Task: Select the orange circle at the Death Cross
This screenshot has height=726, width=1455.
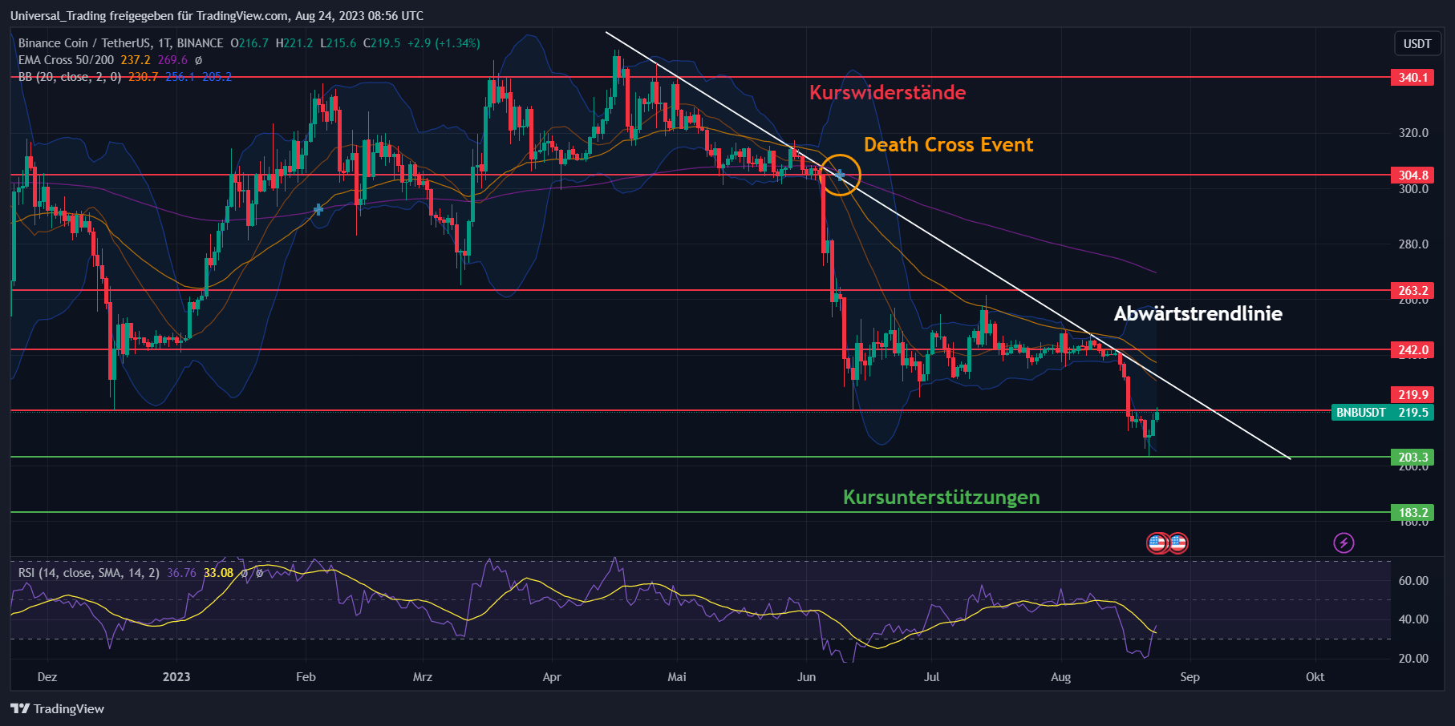Action: point(841,175)
